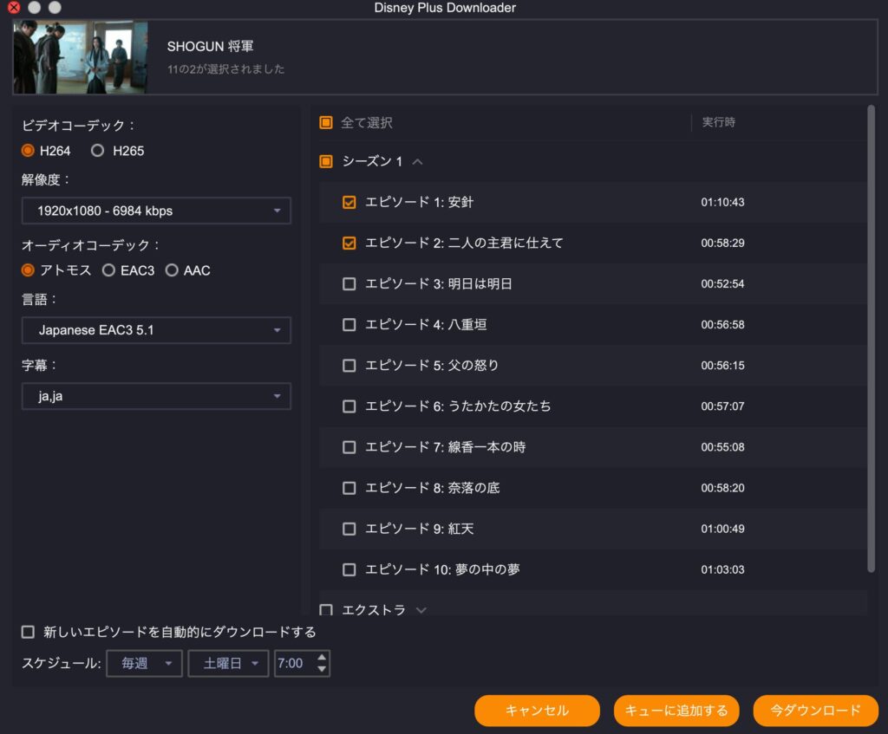Viewport: 888px width, 734px height.
Task: Click the duration 01:00:49
Action: point(722,529)
